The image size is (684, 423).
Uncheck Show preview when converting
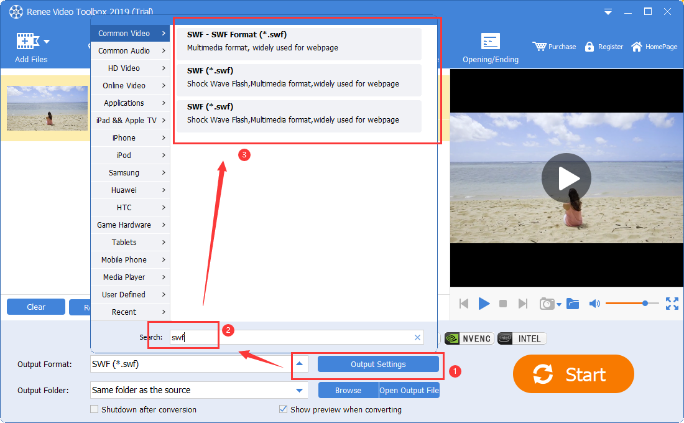(284, 409)
